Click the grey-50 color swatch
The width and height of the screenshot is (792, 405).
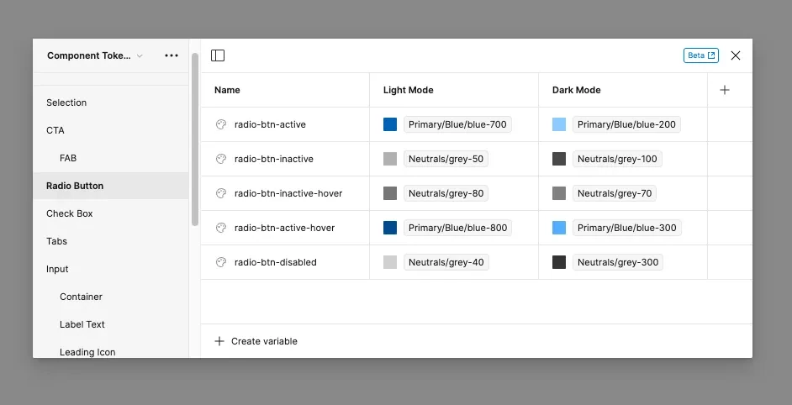click(x=390, y=159)
